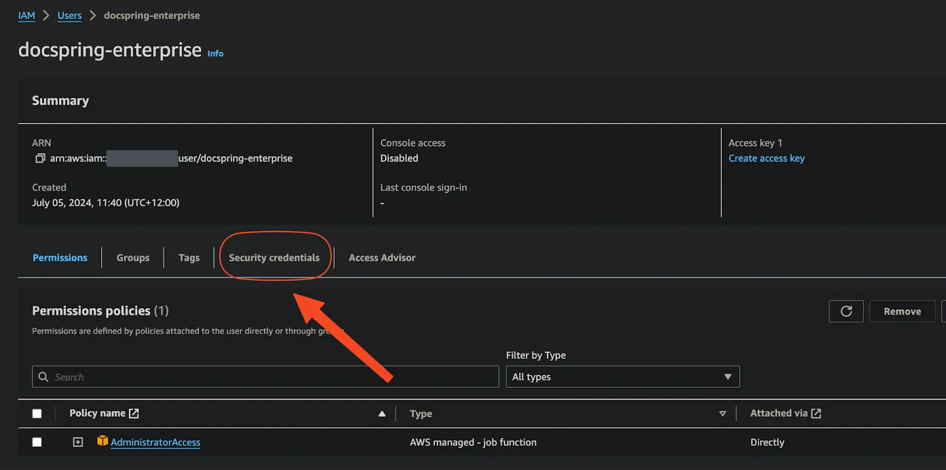Expand the AdministratorAccess policy row
Viewport: 946px width, 470px height.
pyautogui.click(x=78, y=442)
